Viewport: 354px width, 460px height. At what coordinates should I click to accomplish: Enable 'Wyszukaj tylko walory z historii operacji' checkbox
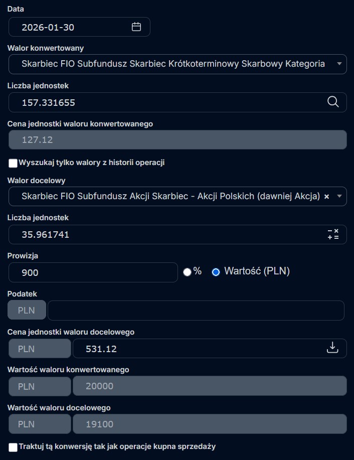click(x=13, y=163)
